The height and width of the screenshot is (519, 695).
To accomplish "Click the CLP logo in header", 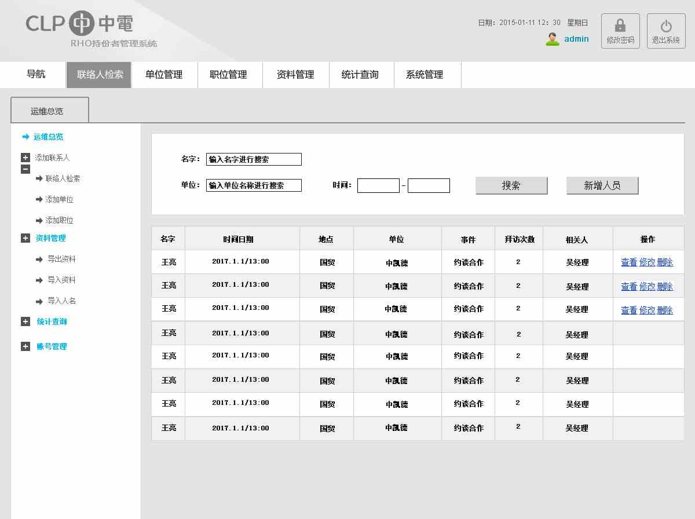I will pyautogui.click(x=79, y=23).
